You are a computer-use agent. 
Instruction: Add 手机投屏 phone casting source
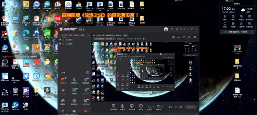coord(132,107)
